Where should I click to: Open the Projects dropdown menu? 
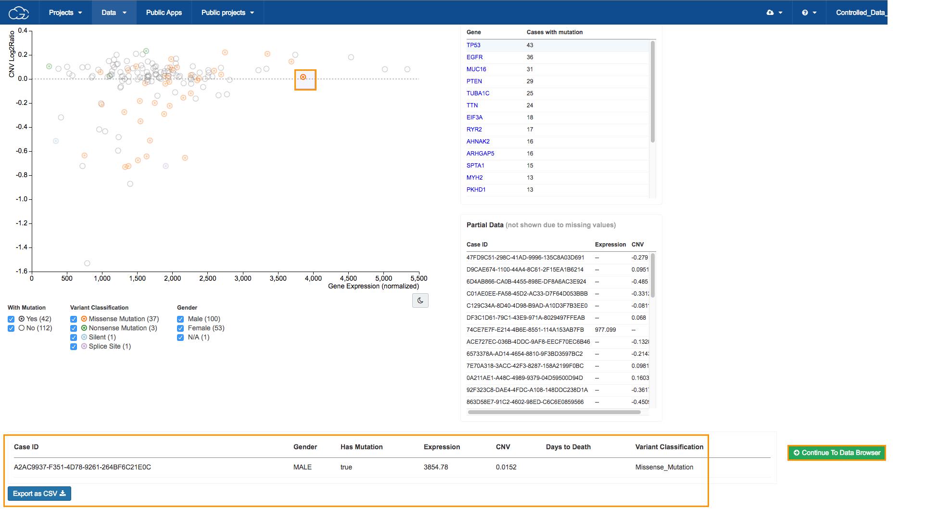(x=65, y=13)
